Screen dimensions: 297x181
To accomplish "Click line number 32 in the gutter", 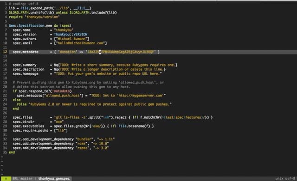I will coord(5,139).
